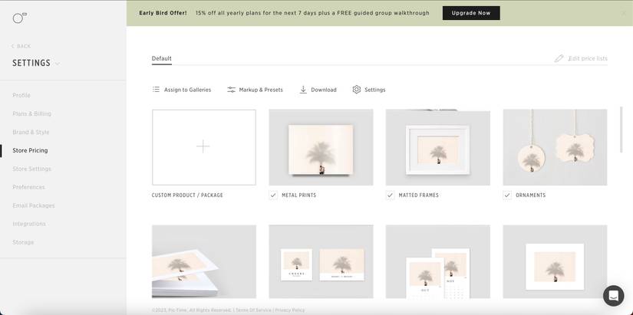633x315 pixels.
Task: Click Edit price lists text
Action: click(x=588, y=58)
